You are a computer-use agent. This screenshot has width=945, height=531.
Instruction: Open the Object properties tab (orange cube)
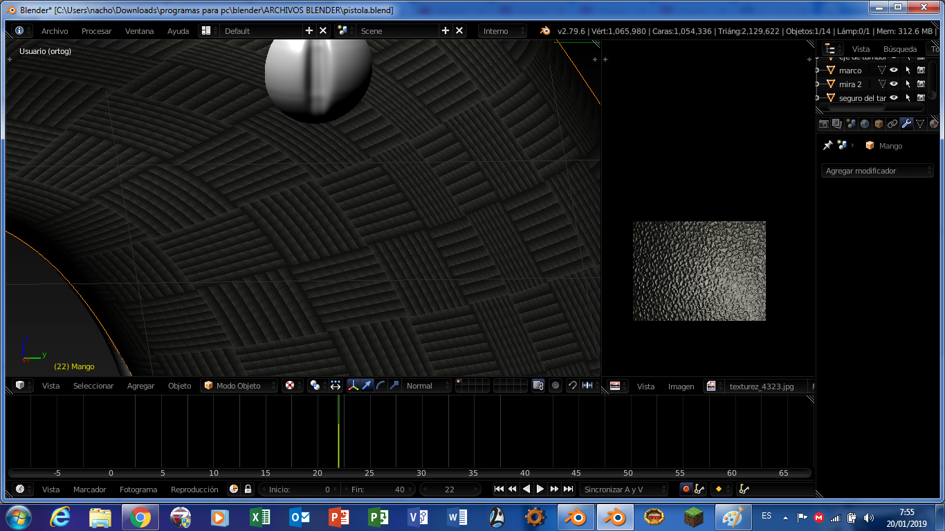click(879, 124)
